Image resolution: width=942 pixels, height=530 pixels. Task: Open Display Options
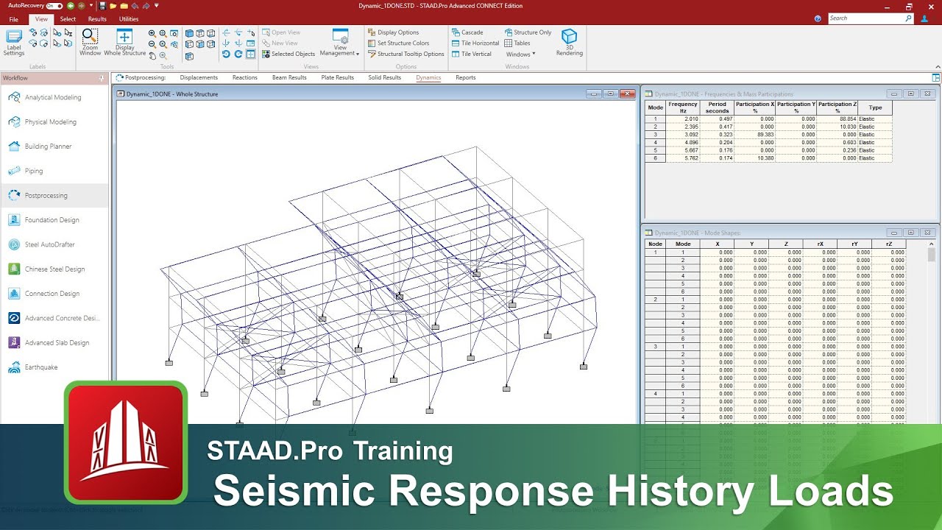[393, 32]
